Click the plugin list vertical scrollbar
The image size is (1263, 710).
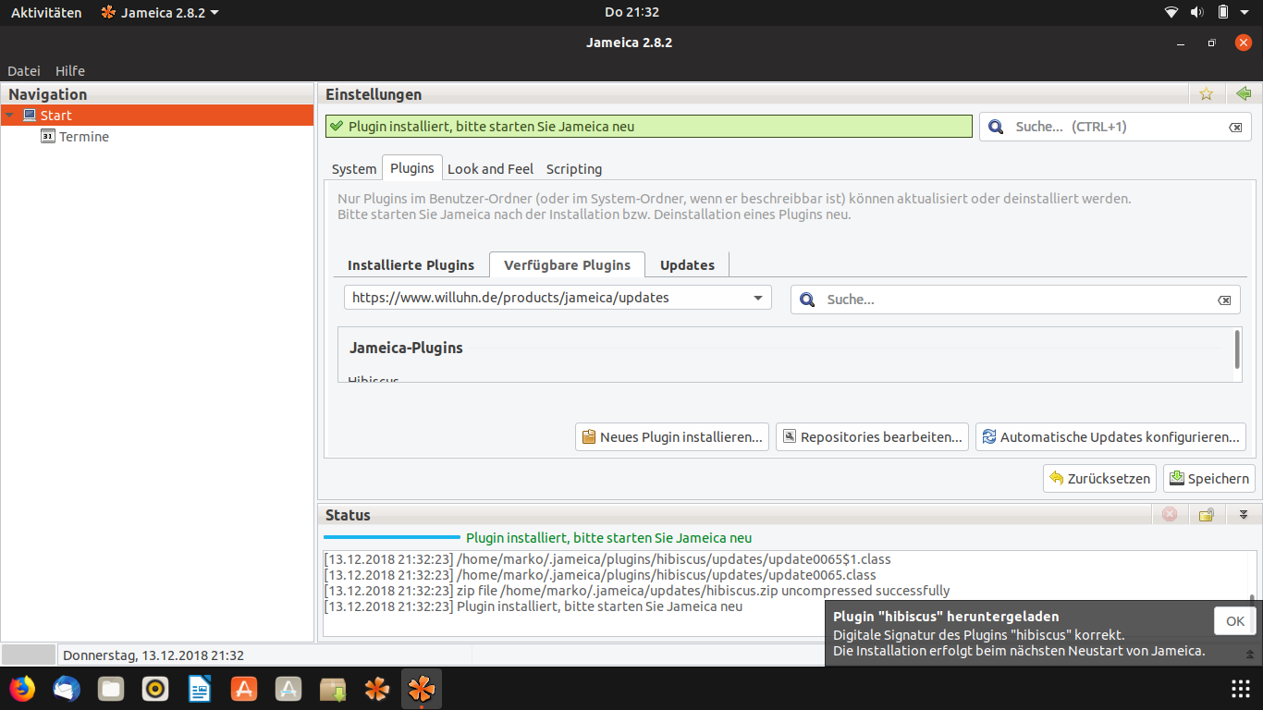point(1237,351)
